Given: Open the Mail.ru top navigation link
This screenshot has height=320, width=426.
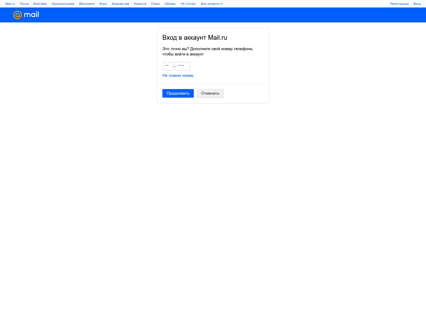Looking at the screenshot, I should (10, 4).
